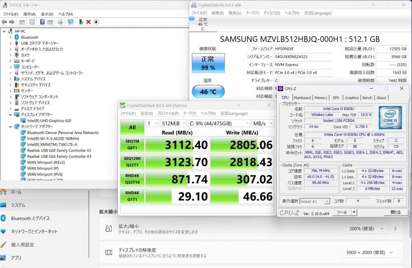
Task: Click the Forward arrow in Device Manager toolbar
Action: [x=12, y=22]
